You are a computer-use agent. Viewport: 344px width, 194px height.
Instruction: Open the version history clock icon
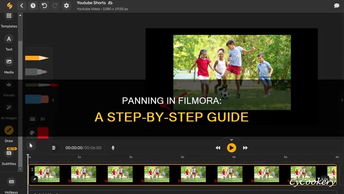33,5
